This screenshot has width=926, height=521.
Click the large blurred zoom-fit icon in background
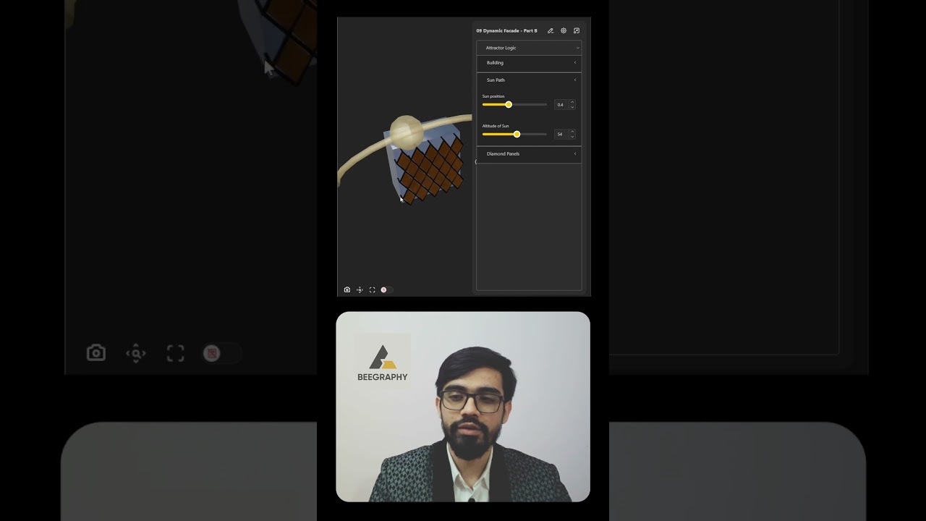[x=136, y=353]
